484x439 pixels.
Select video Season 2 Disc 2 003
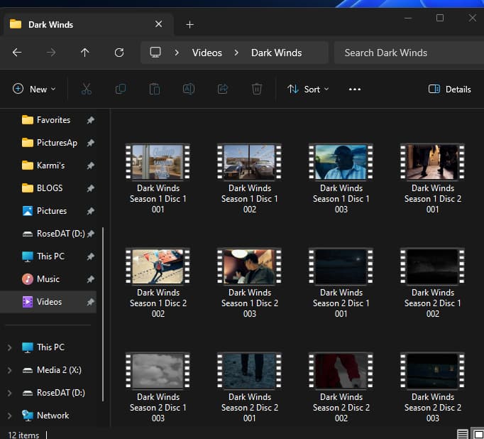(x=432, y=387)
